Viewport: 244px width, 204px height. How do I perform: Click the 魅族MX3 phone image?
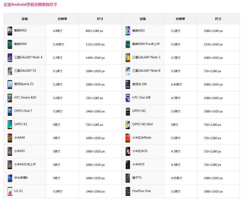128,31
